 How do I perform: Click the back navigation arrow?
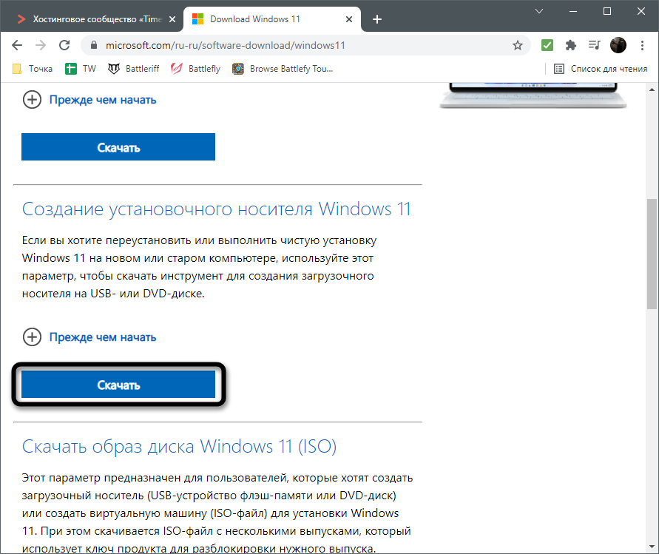(x=17, y=45)
